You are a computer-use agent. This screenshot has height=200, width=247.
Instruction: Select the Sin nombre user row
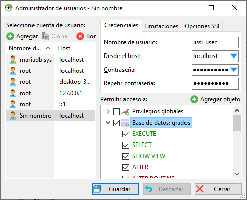[x=50, y=116]
